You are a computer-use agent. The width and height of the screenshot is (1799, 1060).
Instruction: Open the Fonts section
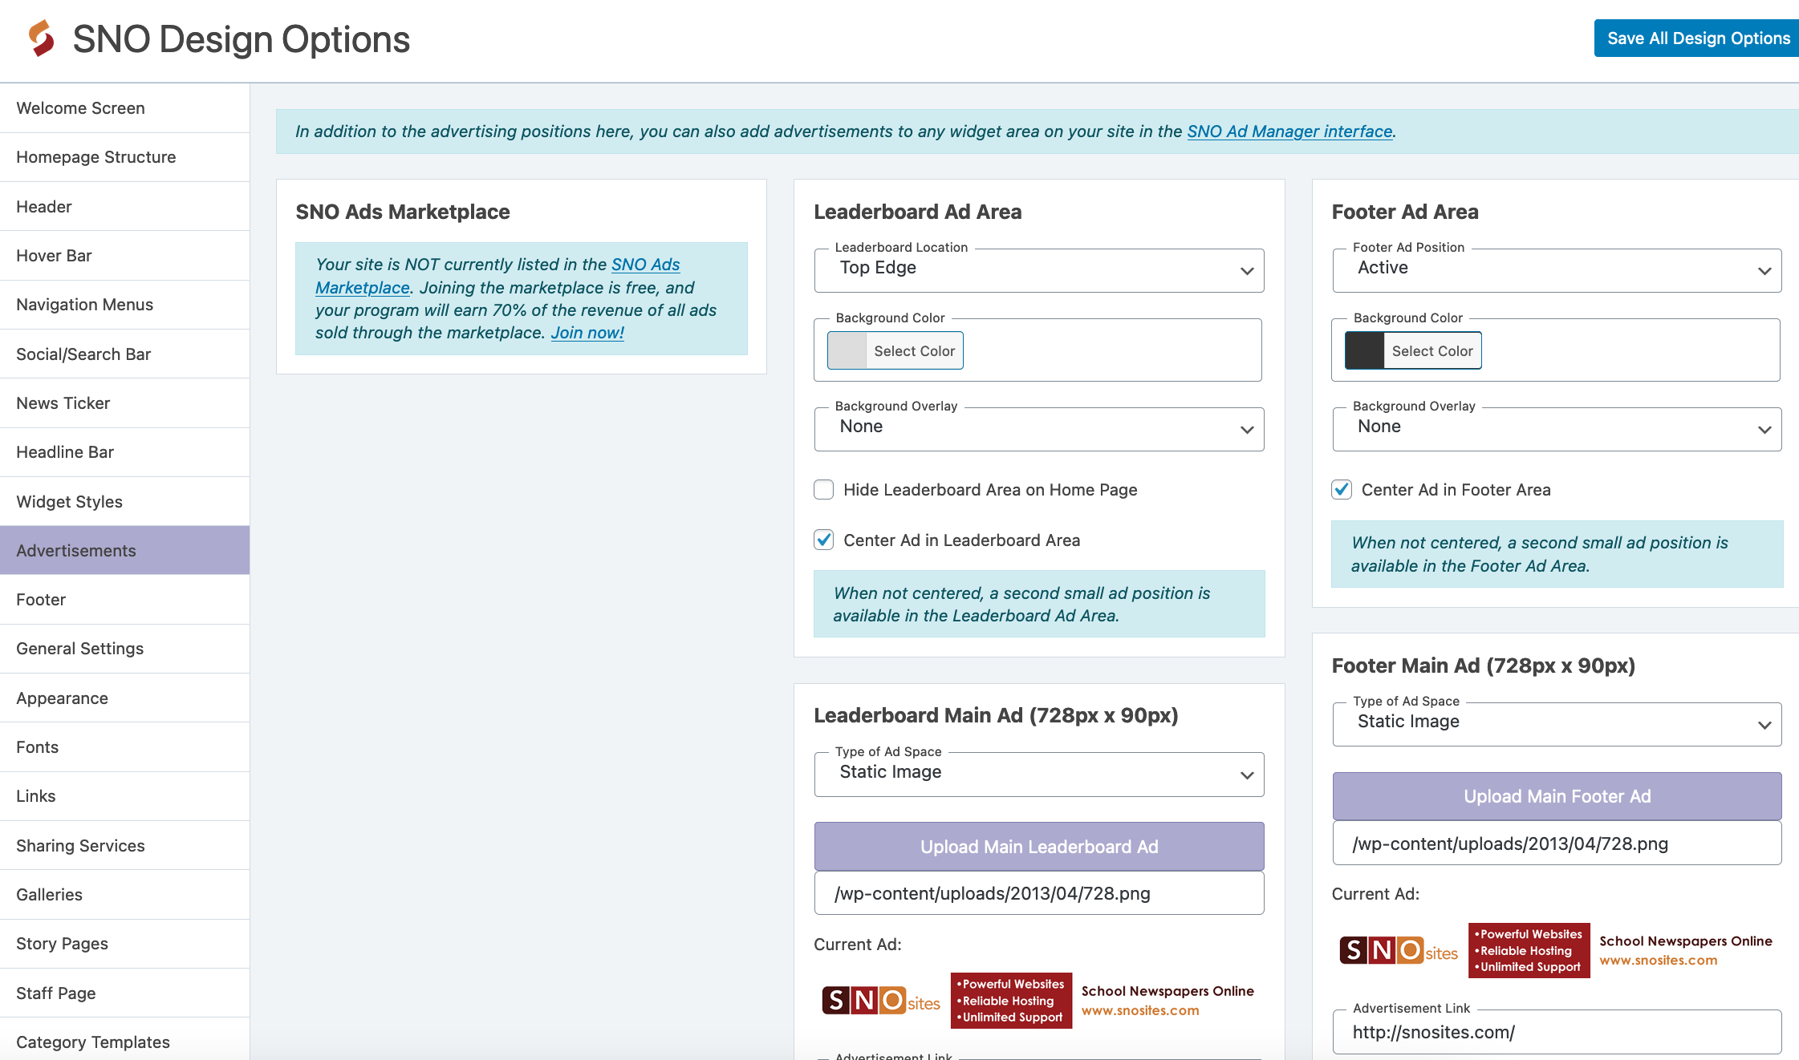pyautogui.click(x=124, y=747)
